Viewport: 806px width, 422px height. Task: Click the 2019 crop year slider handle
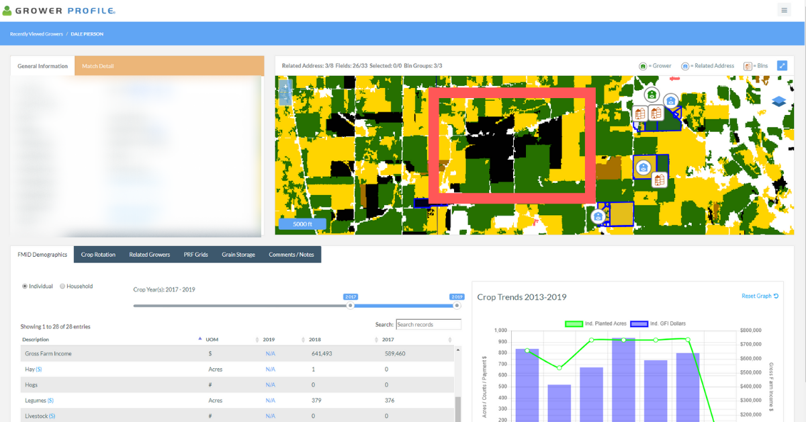point(457,305)
